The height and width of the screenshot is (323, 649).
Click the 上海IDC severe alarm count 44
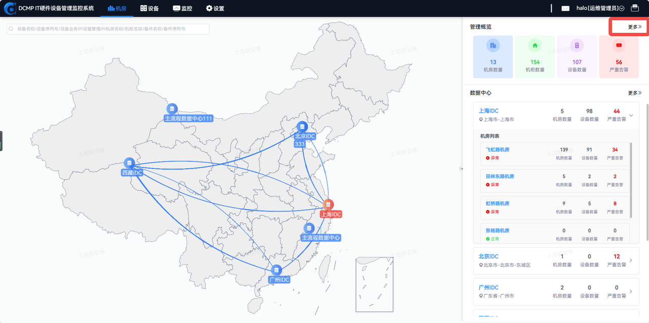point(616,111)
